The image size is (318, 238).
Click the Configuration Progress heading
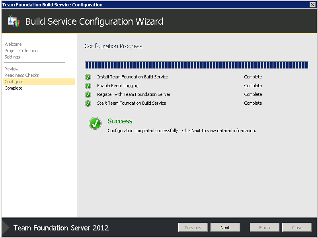click(113, 46)
